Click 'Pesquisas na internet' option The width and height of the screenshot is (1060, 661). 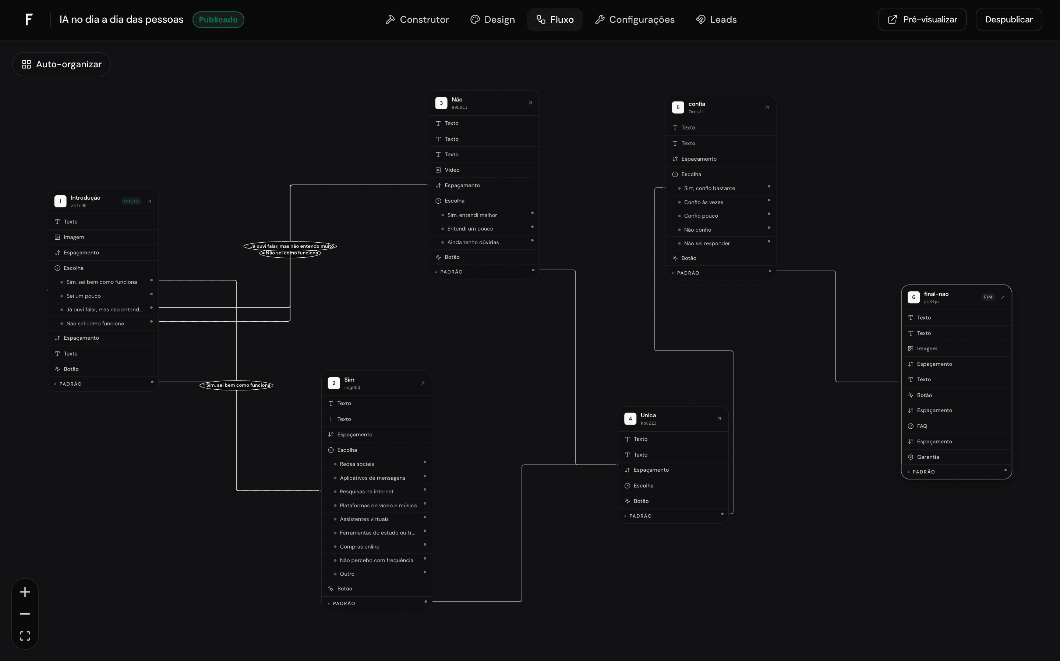pos(377,492)
